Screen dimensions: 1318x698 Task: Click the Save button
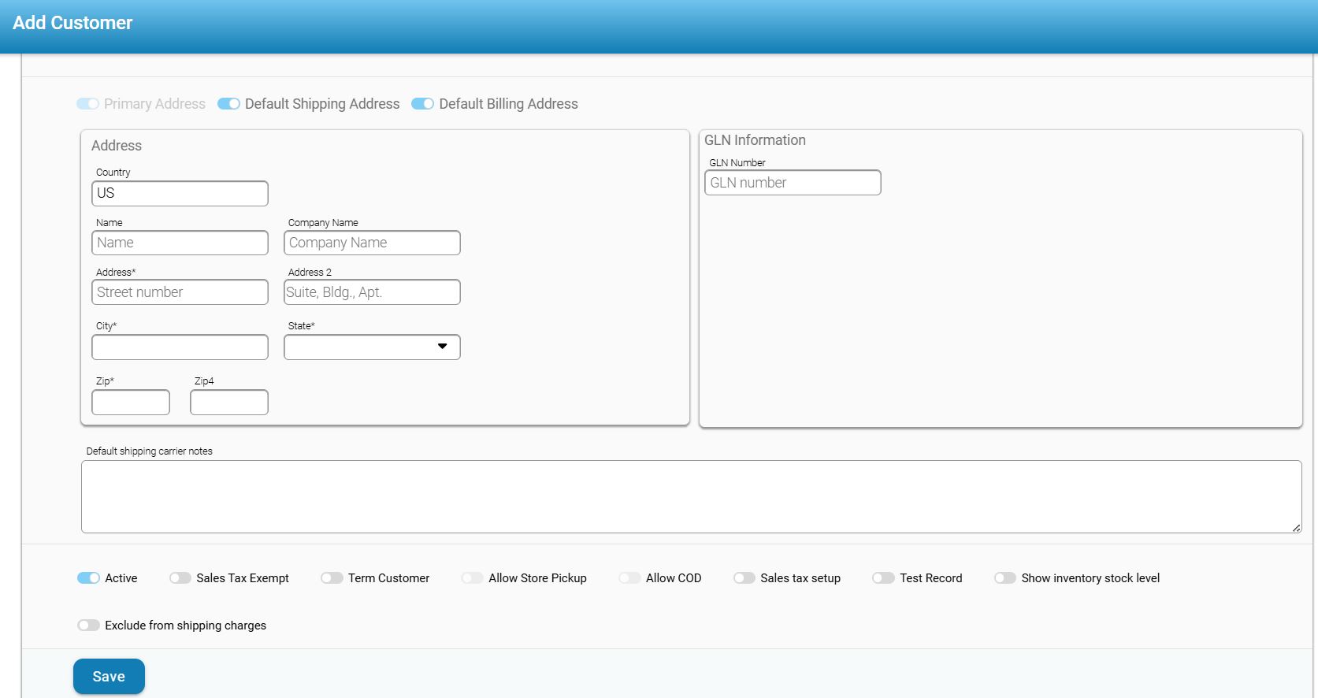[x=109, y=677]
